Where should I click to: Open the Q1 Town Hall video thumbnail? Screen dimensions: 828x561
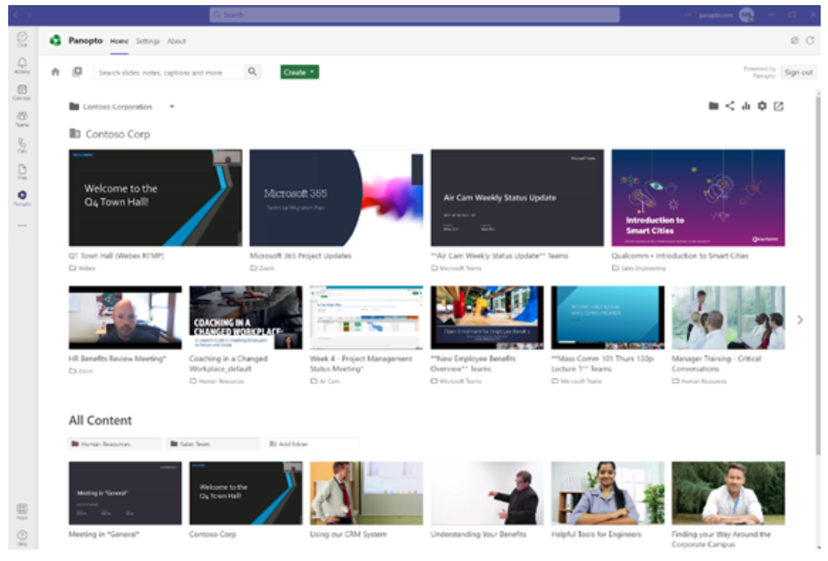coord(156,197)
